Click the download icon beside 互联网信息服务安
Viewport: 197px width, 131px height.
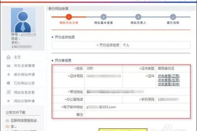pyautogui.click(x=8, y=121)
